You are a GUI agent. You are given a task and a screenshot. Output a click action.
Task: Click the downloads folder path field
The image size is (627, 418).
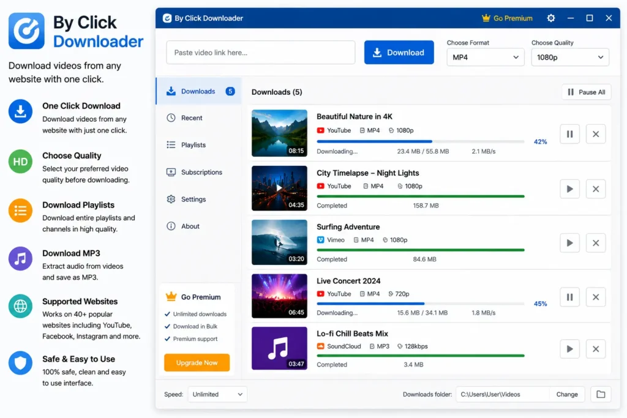503,394
